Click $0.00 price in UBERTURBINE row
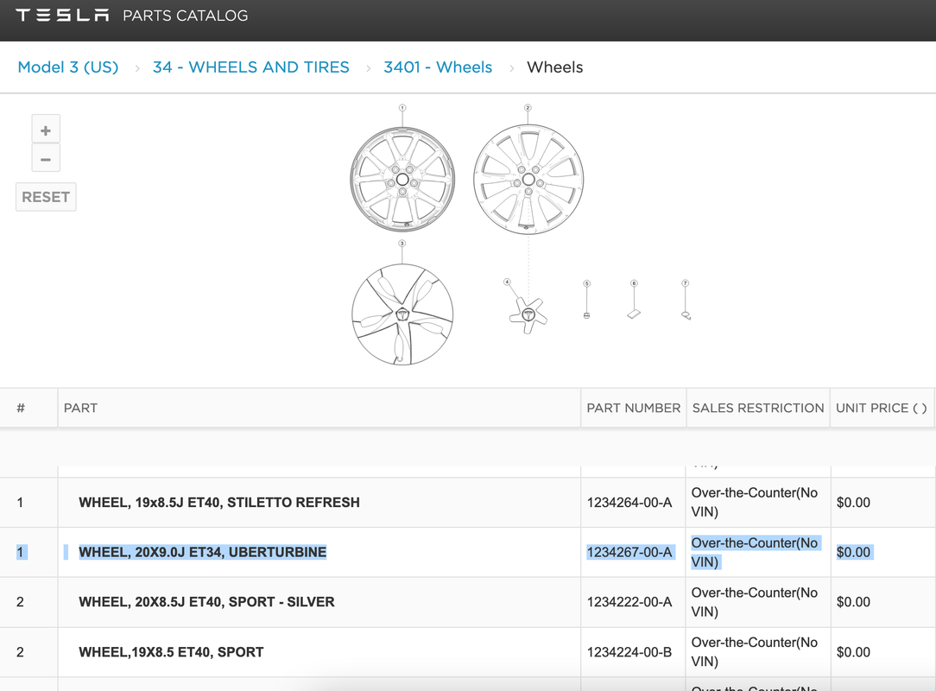Image resolution: width=936 pixels, height=691 pixels. [x=854, y=553]
